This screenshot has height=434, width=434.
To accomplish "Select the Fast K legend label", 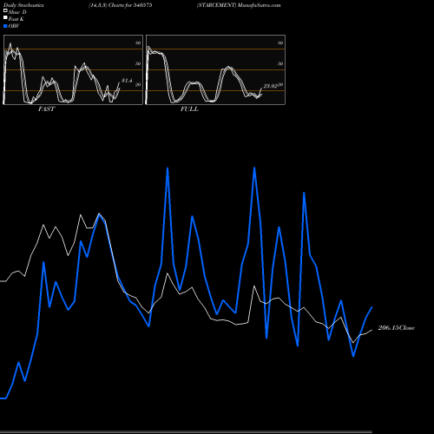I will (16, 19).
